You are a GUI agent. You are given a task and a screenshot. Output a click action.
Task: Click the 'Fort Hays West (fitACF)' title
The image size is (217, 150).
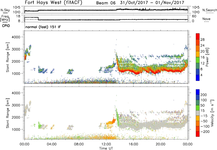pyautogui.click(x=53, y=2)
